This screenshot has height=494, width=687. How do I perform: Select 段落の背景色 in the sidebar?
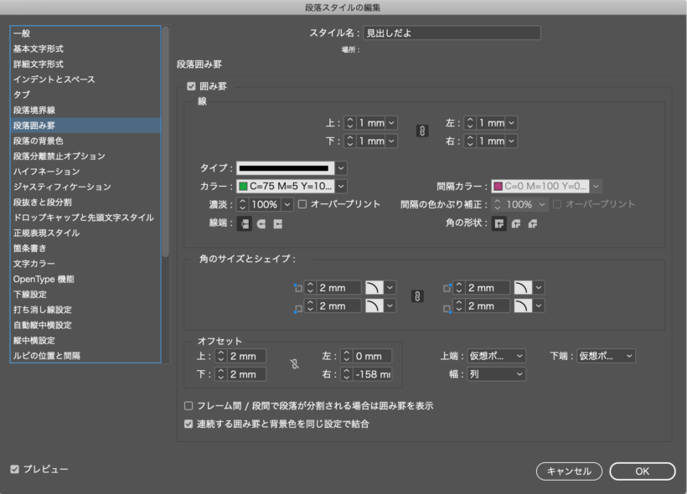click(38, 141)
